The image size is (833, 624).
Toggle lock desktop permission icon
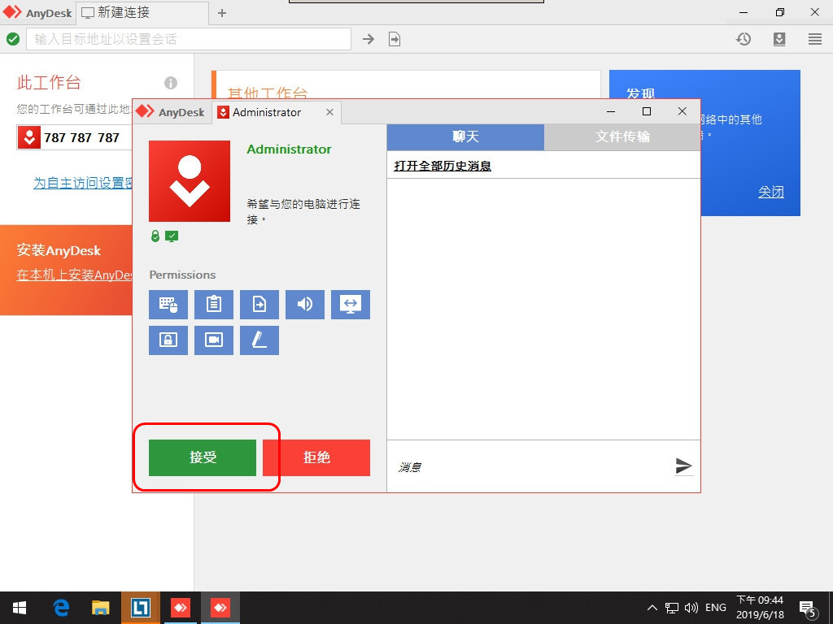pyautogui.click(x=168, y=340)
